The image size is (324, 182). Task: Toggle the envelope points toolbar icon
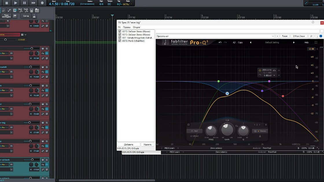click(9, 10)
